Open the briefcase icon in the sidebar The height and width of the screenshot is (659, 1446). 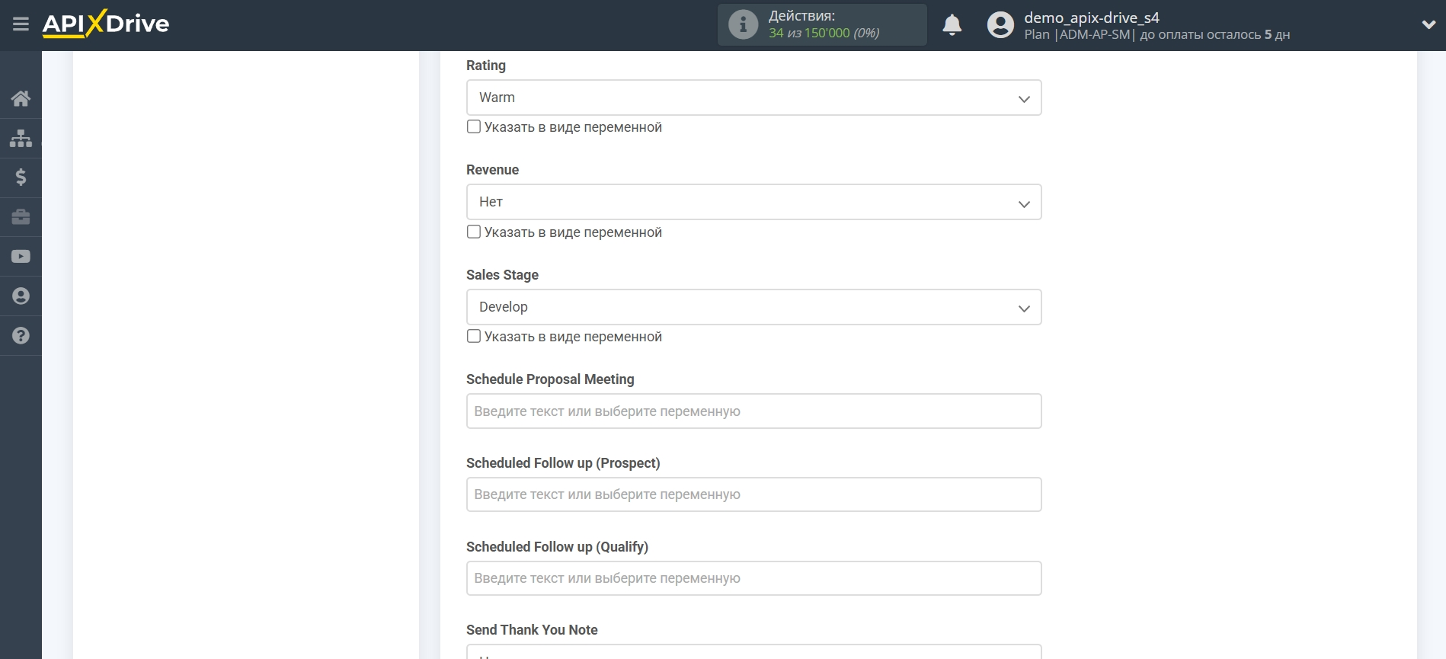tap(21, 217)
